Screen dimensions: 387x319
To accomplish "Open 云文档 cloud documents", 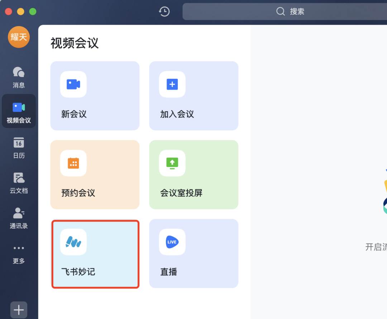I will coord(19,182).
